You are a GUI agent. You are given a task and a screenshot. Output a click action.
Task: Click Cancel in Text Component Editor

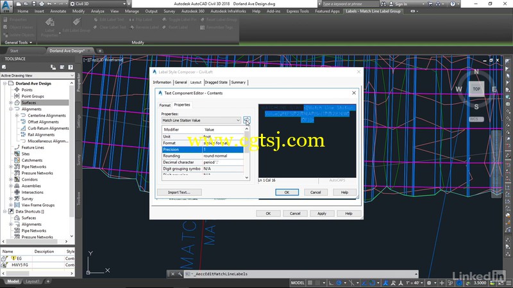315,193
